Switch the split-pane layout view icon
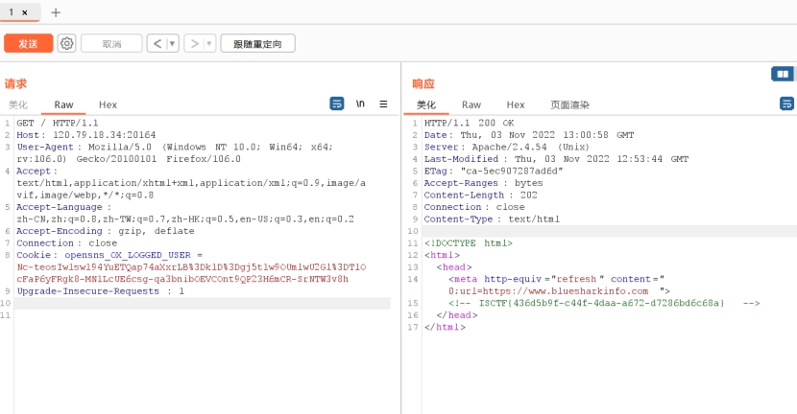Image resolution: width=797 pixels, height=414 pixels. click(783, 74)
